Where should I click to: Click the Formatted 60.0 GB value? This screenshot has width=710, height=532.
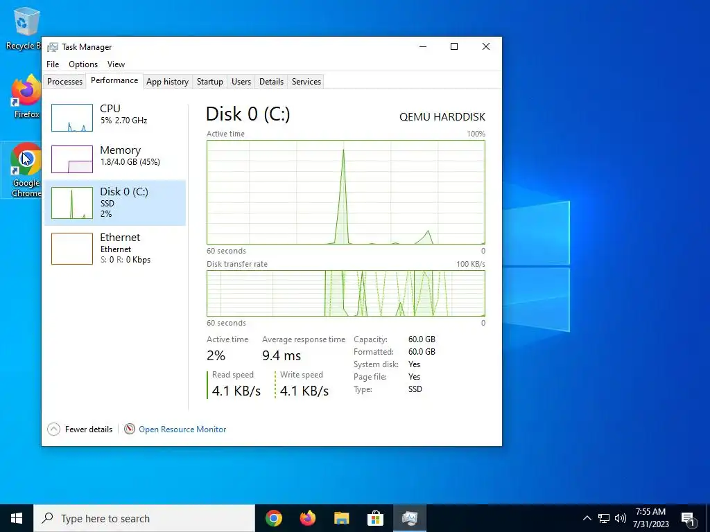click(x=422, y=352)
